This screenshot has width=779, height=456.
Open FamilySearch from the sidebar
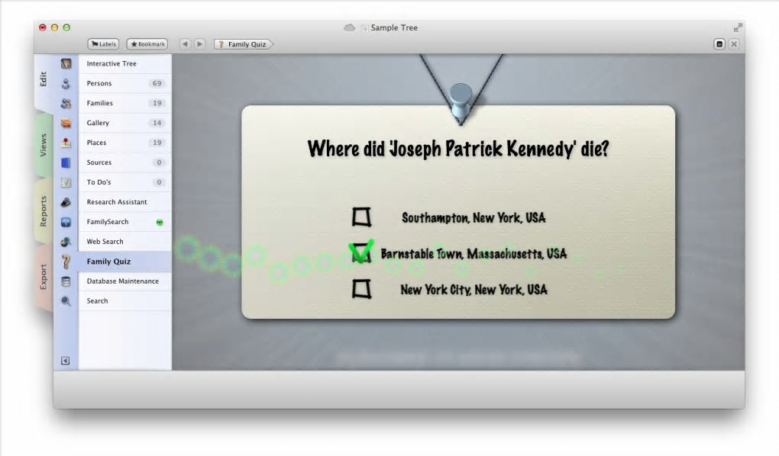pos(124,222)
